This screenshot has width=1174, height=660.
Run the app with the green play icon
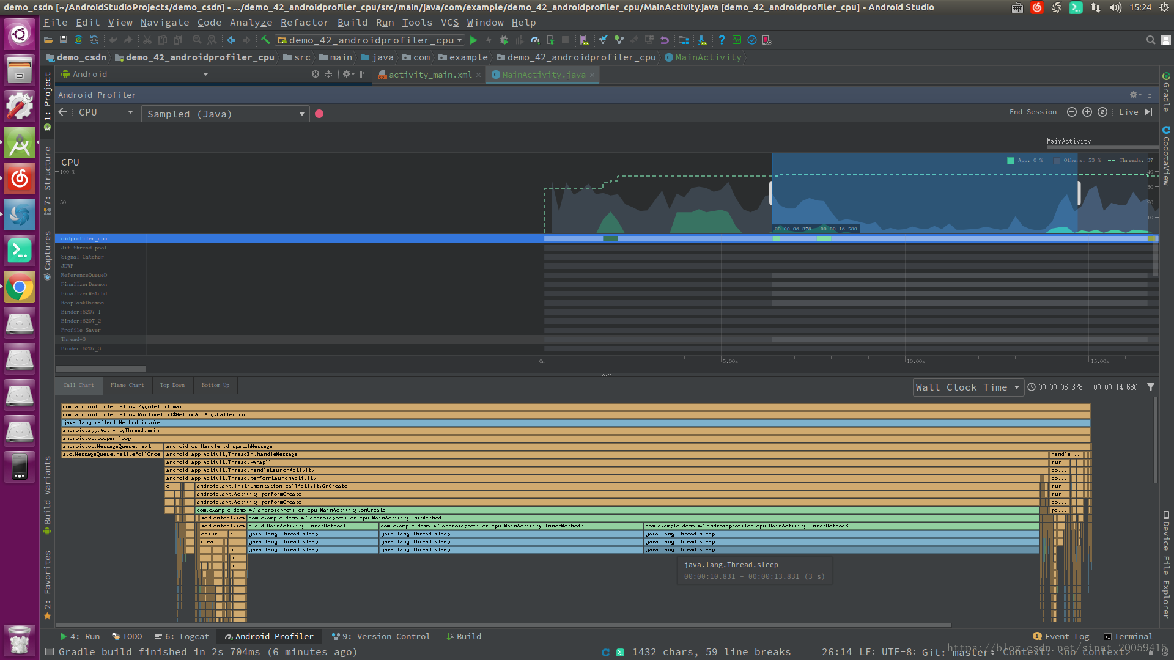coord(473,40)
